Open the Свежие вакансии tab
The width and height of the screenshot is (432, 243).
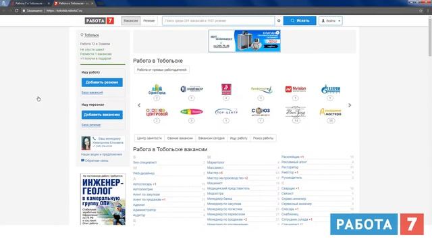(180, 138)
